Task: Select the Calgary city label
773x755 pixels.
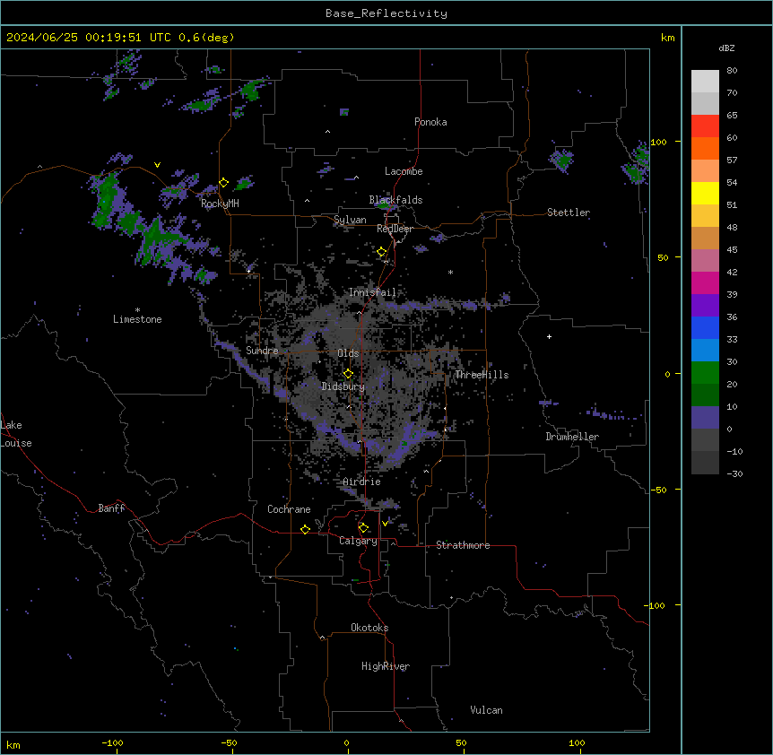Action: [x=358, y=541]
